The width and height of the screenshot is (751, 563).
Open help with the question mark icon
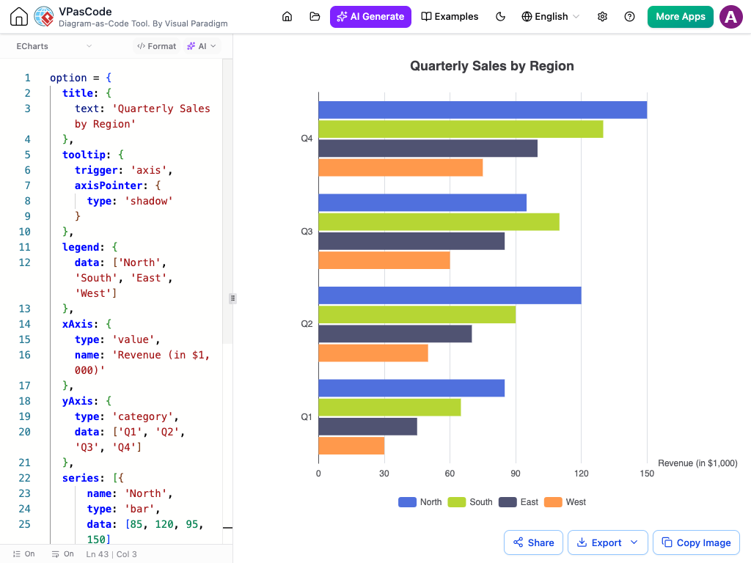[x=629, y=17]
